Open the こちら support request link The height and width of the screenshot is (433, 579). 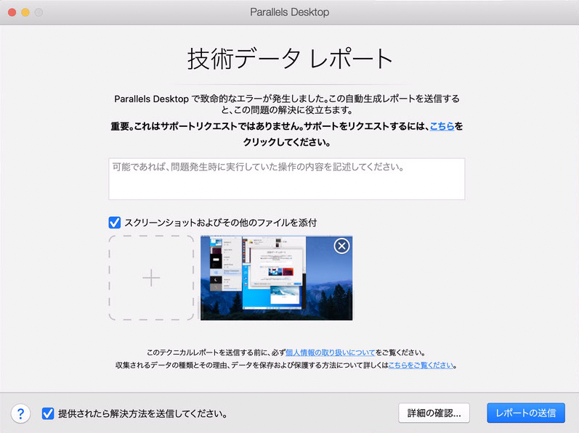442,126
